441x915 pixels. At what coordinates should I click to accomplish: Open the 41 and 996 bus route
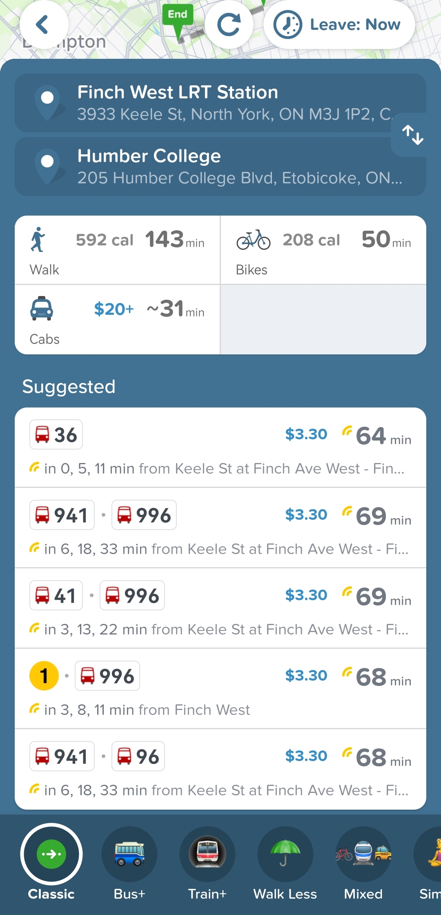[x=220, y=608]
